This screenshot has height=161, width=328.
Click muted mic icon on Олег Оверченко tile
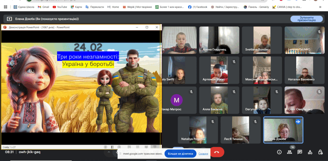[x=319, y=92]
